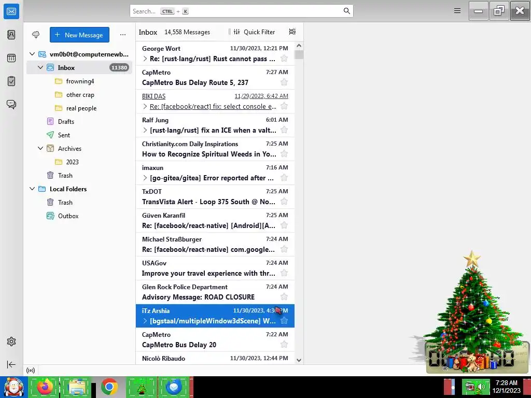Open Nicolò Ribaudo message
The image size is (531, 398).
[x=215, y=358]
